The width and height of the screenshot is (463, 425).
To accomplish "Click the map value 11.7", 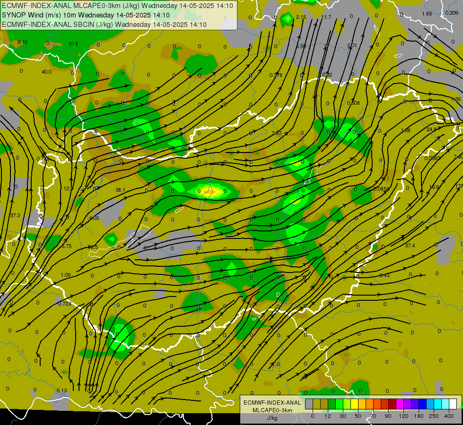I will [326, 17].
